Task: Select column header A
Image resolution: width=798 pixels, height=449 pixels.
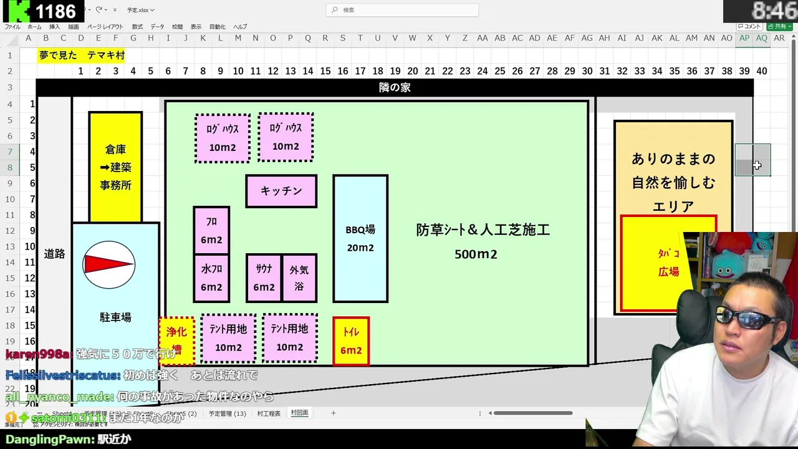Action: click(28, 38)
